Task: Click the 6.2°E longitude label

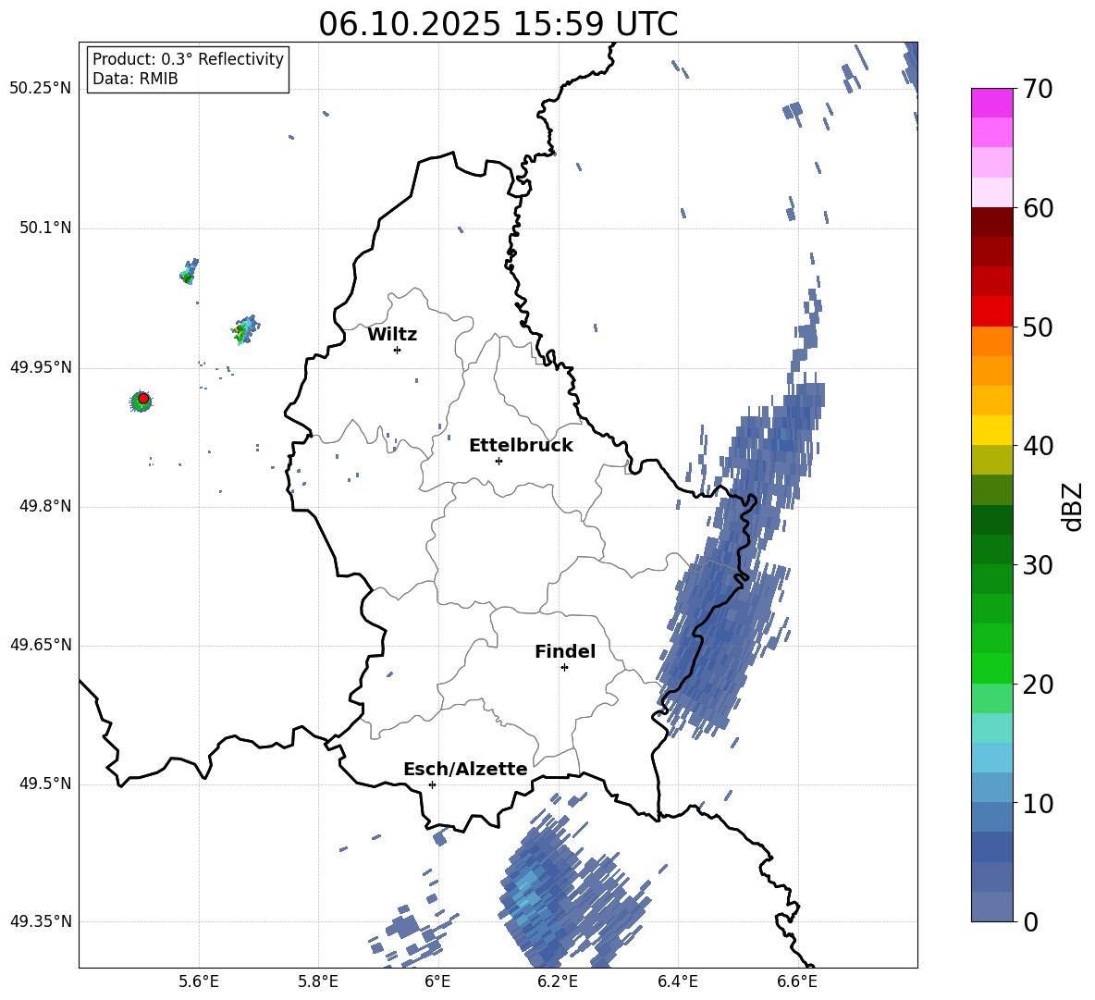Action: pos(558,981)
